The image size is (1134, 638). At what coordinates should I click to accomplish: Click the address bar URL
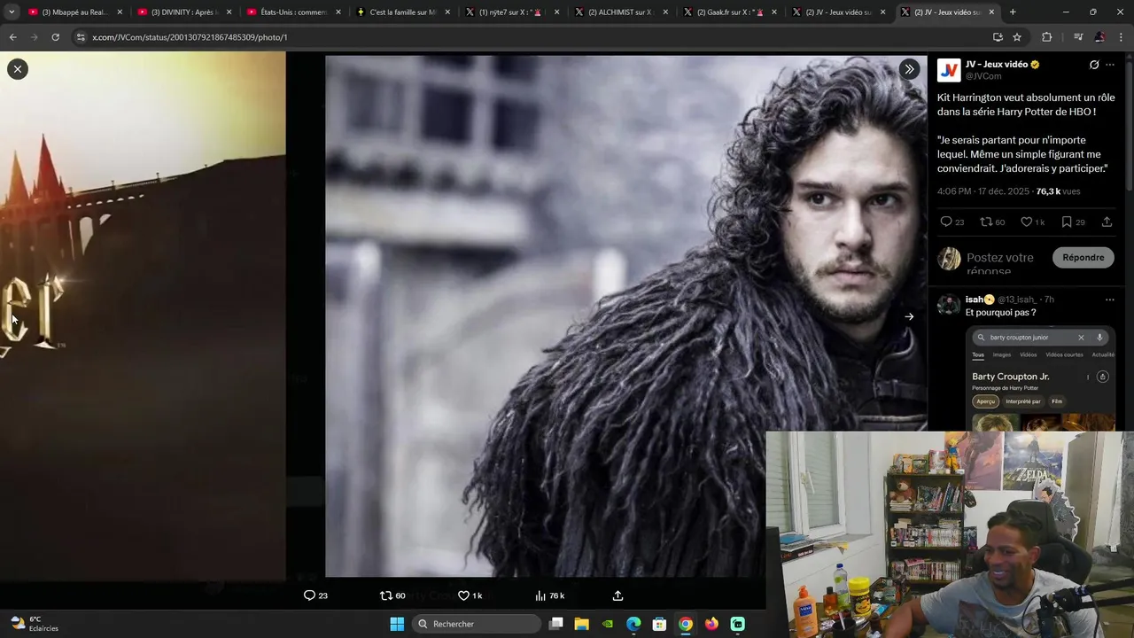[x=190, y=37]
